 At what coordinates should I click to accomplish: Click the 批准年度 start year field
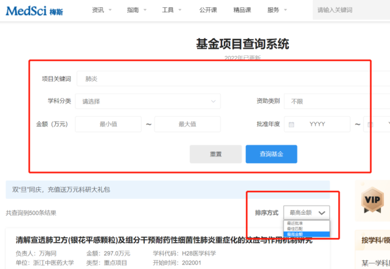pyautogui.click(x=317, y=124)
